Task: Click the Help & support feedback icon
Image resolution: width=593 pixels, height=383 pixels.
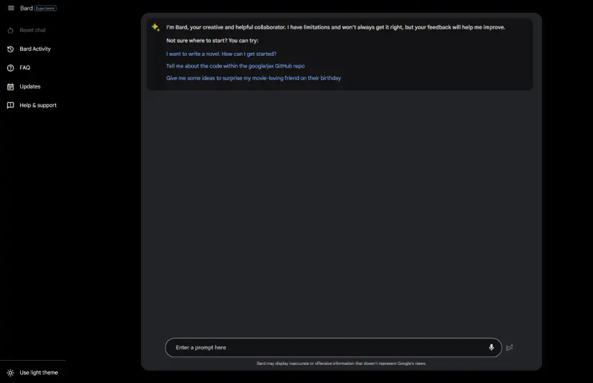Action: pos(10,105)
